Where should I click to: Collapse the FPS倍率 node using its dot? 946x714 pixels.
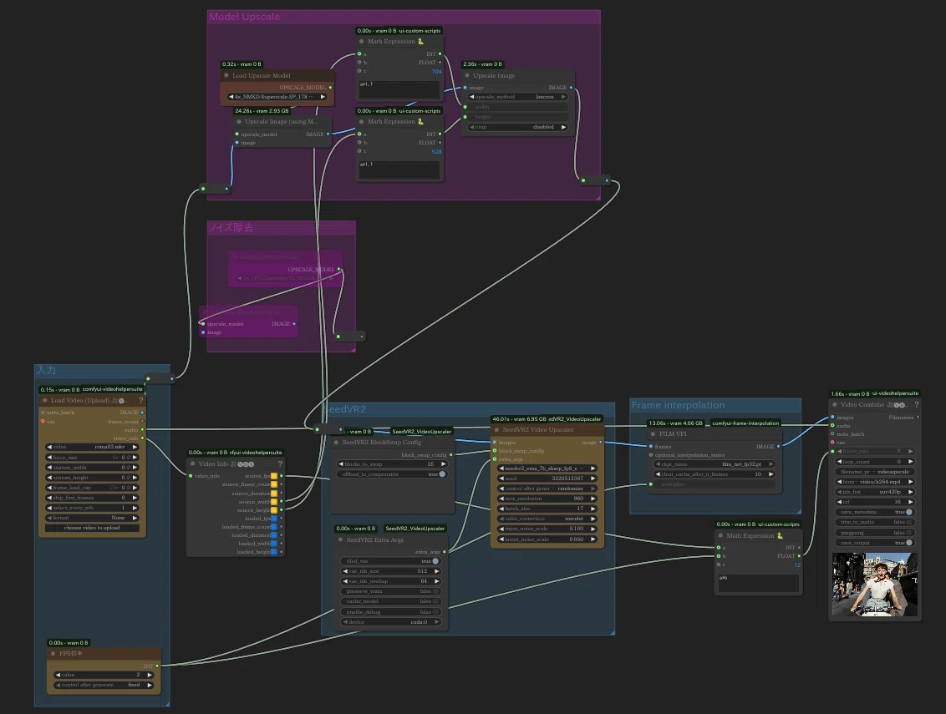pyautogui.click(x=53, y=654)
